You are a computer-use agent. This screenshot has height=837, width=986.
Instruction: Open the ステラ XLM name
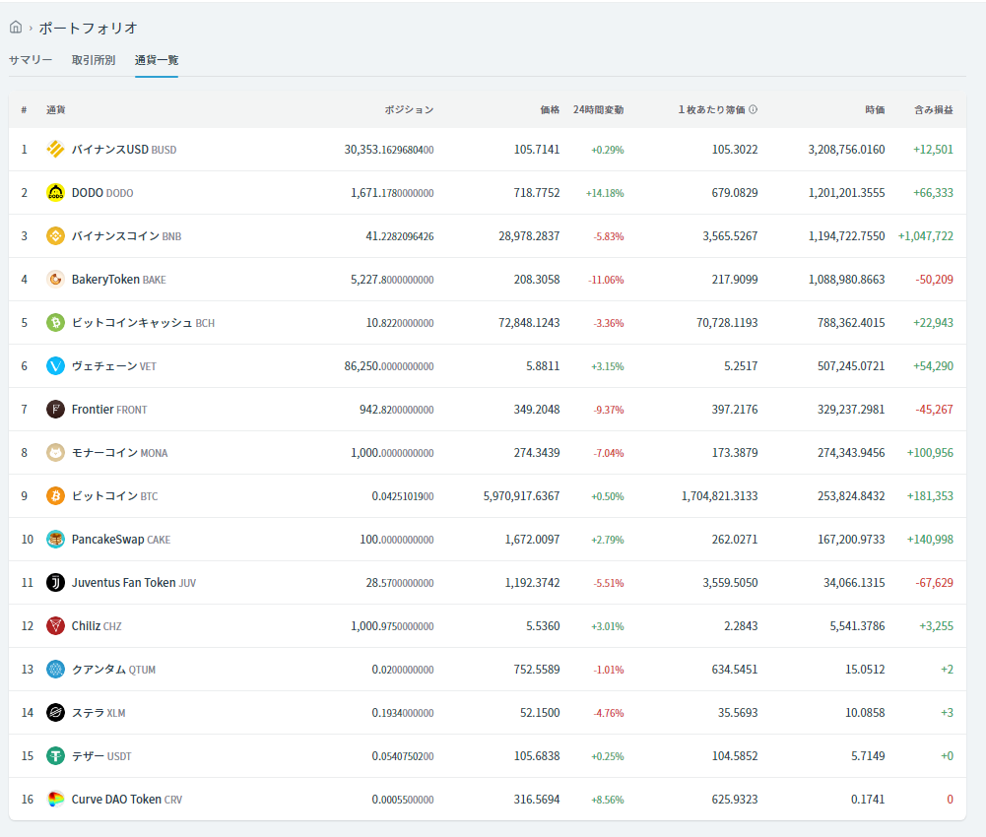tap(99, 713)
